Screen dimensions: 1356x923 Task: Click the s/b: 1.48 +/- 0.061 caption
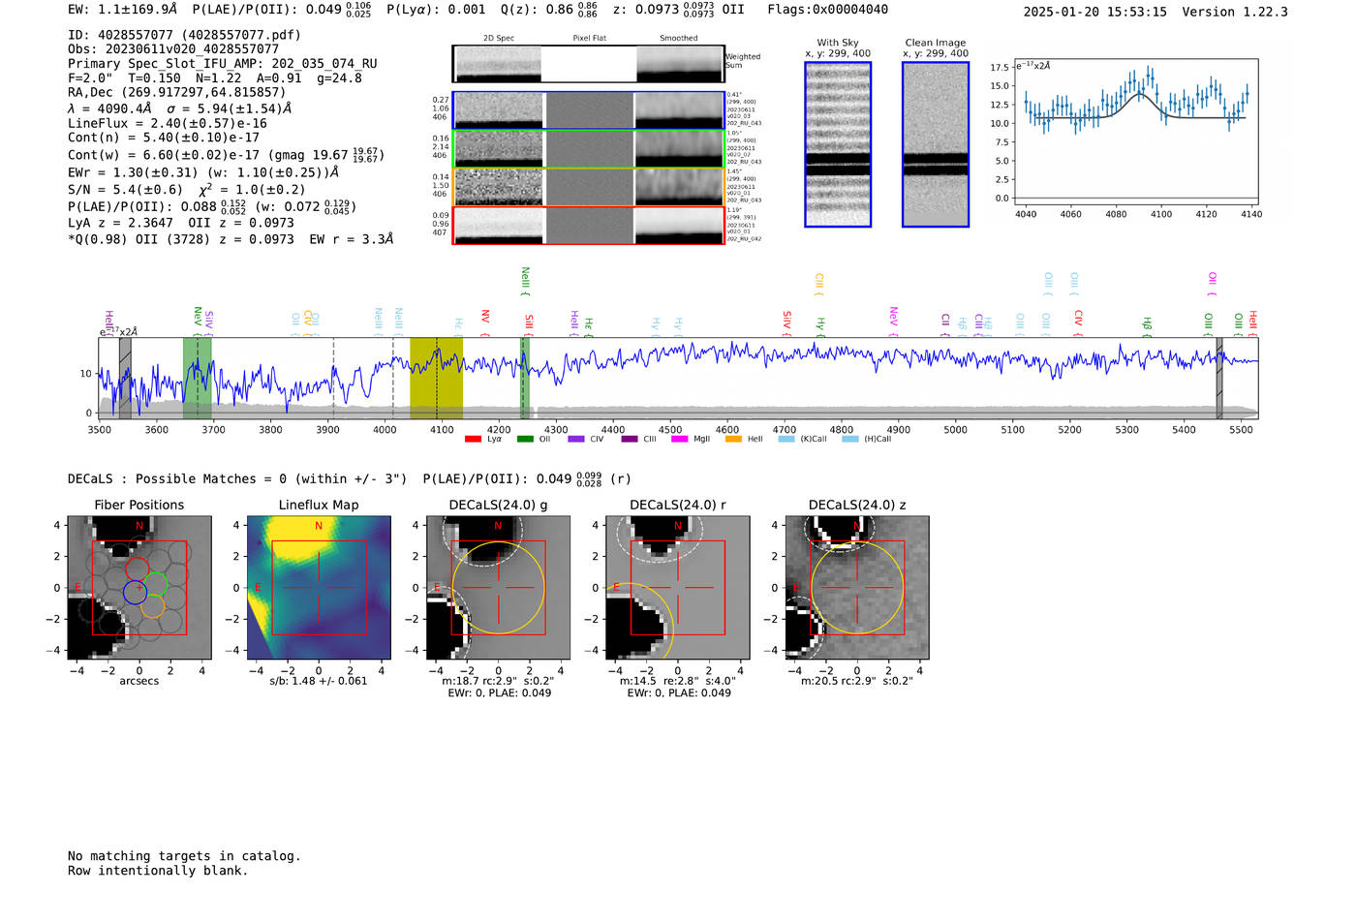click(x=319, y=681)
